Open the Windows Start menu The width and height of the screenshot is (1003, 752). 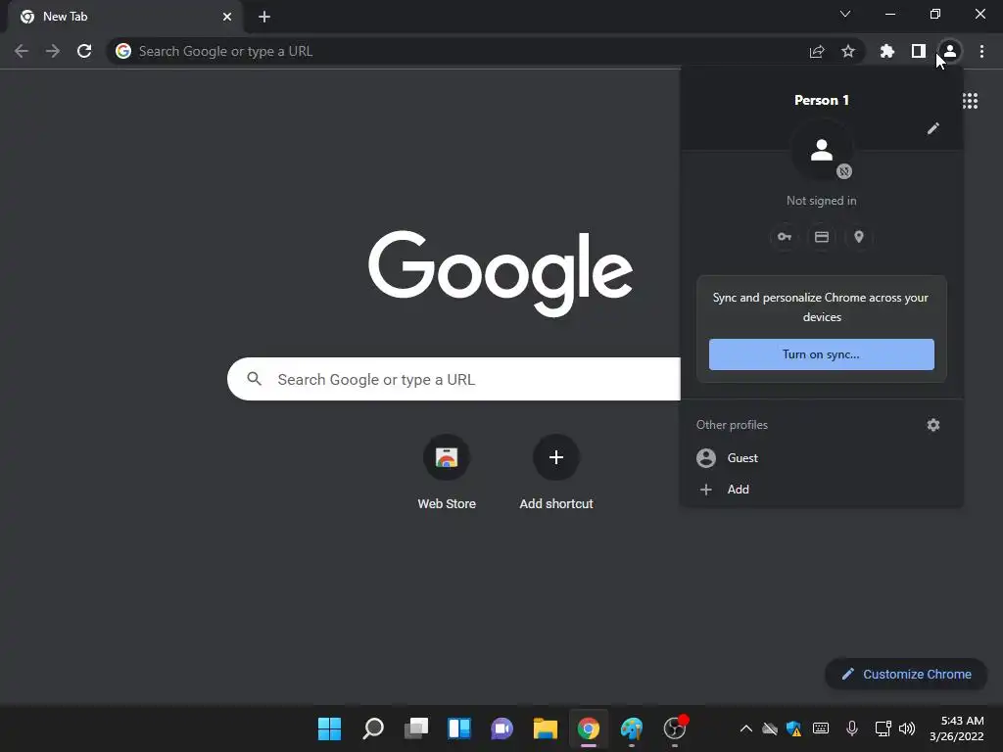pyautogui.click(x=329, y=728)
